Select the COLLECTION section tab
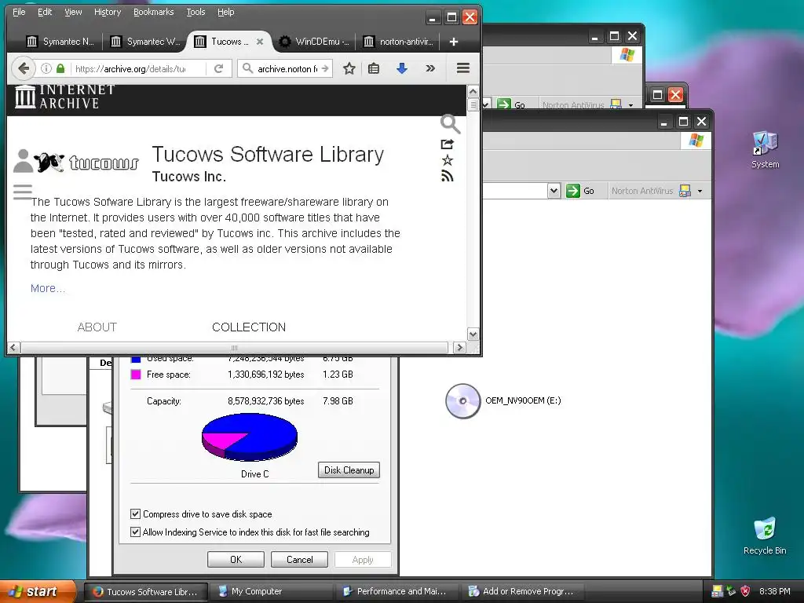Image resolution: width=804 pixels, height=603 pixels. click(249, 327)
